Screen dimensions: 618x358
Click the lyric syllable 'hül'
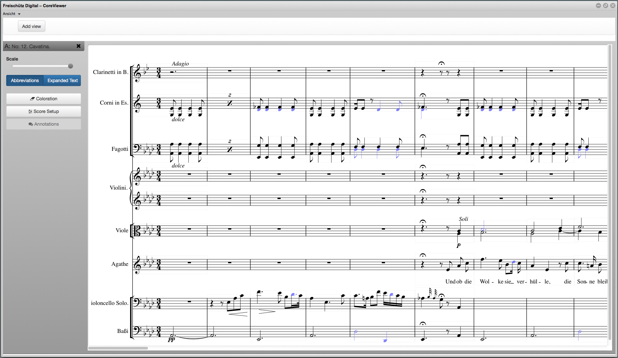(x=533, y=282)
